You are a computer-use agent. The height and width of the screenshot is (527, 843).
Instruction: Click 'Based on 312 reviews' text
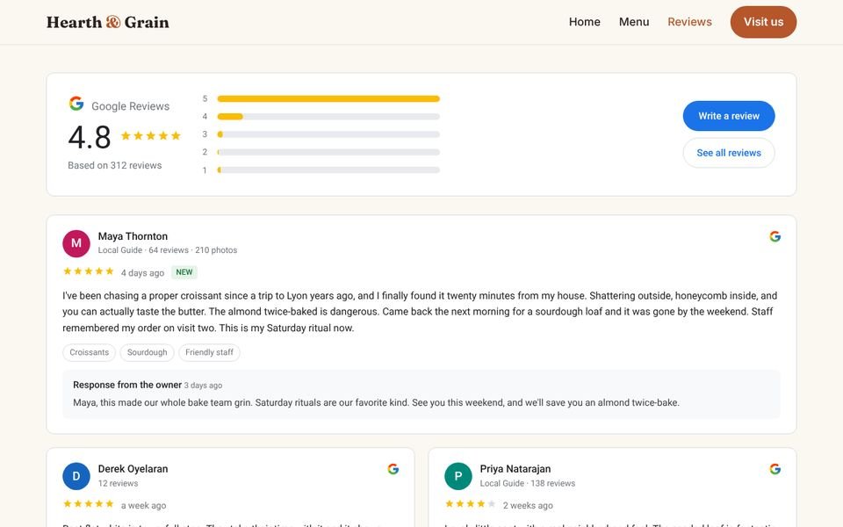pos(114,165)
